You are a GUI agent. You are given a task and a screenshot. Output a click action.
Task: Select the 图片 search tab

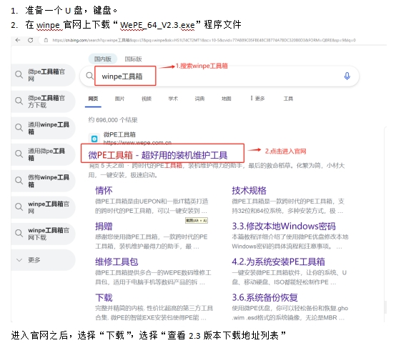(x=119, y=99)
